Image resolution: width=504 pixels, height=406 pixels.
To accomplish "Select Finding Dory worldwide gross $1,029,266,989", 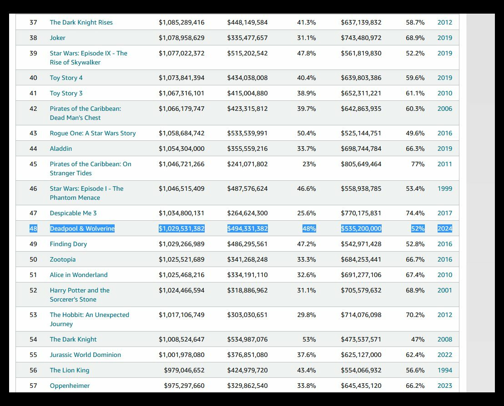I will [181, 244].
